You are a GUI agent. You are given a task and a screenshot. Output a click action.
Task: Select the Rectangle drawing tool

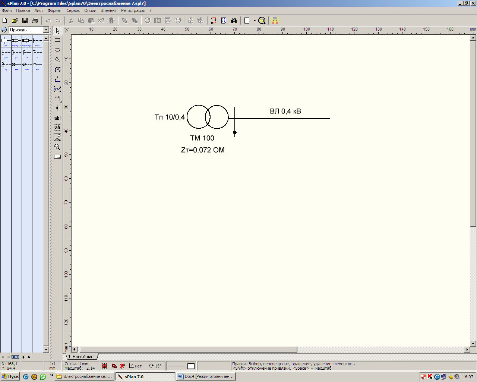pyautogui.click(x=57, y=40)
